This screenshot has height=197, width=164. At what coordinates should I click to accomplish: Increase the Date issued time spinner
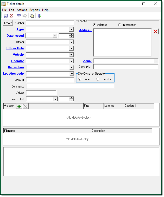pos(72,35)
